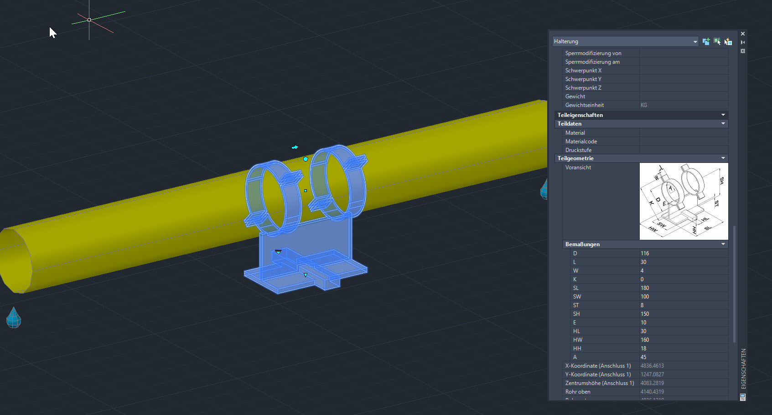Viewport: 772px width, 415px height.
Task: Select the "Schwerpunkt Z" property label
Action: pyautogui.click(x=583, y=88)
